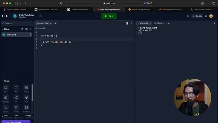Toggle the Safari sidebar button

[x=16, y=3]
